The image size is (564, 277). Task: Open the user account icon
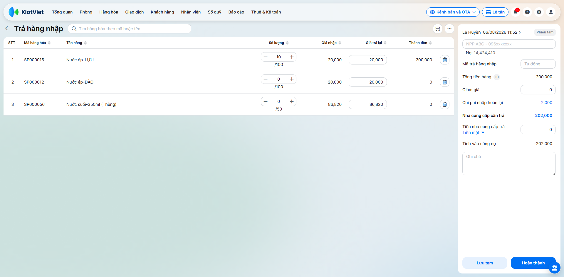pyautogui.click(x=551, y=12)
